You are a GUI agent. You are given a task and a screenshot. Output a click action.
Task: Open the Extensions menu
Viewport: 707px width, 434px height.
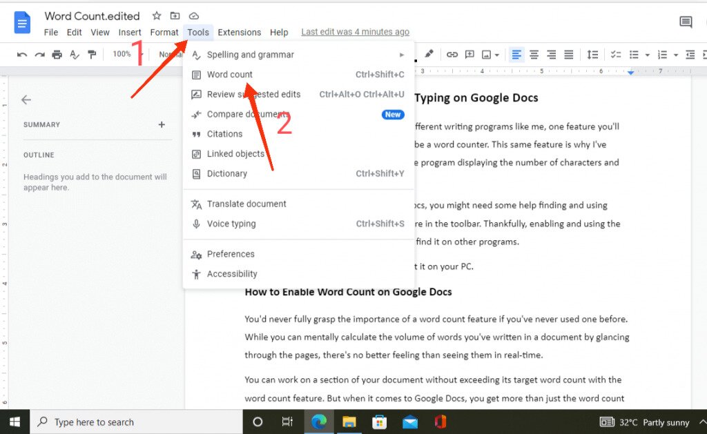239,32
